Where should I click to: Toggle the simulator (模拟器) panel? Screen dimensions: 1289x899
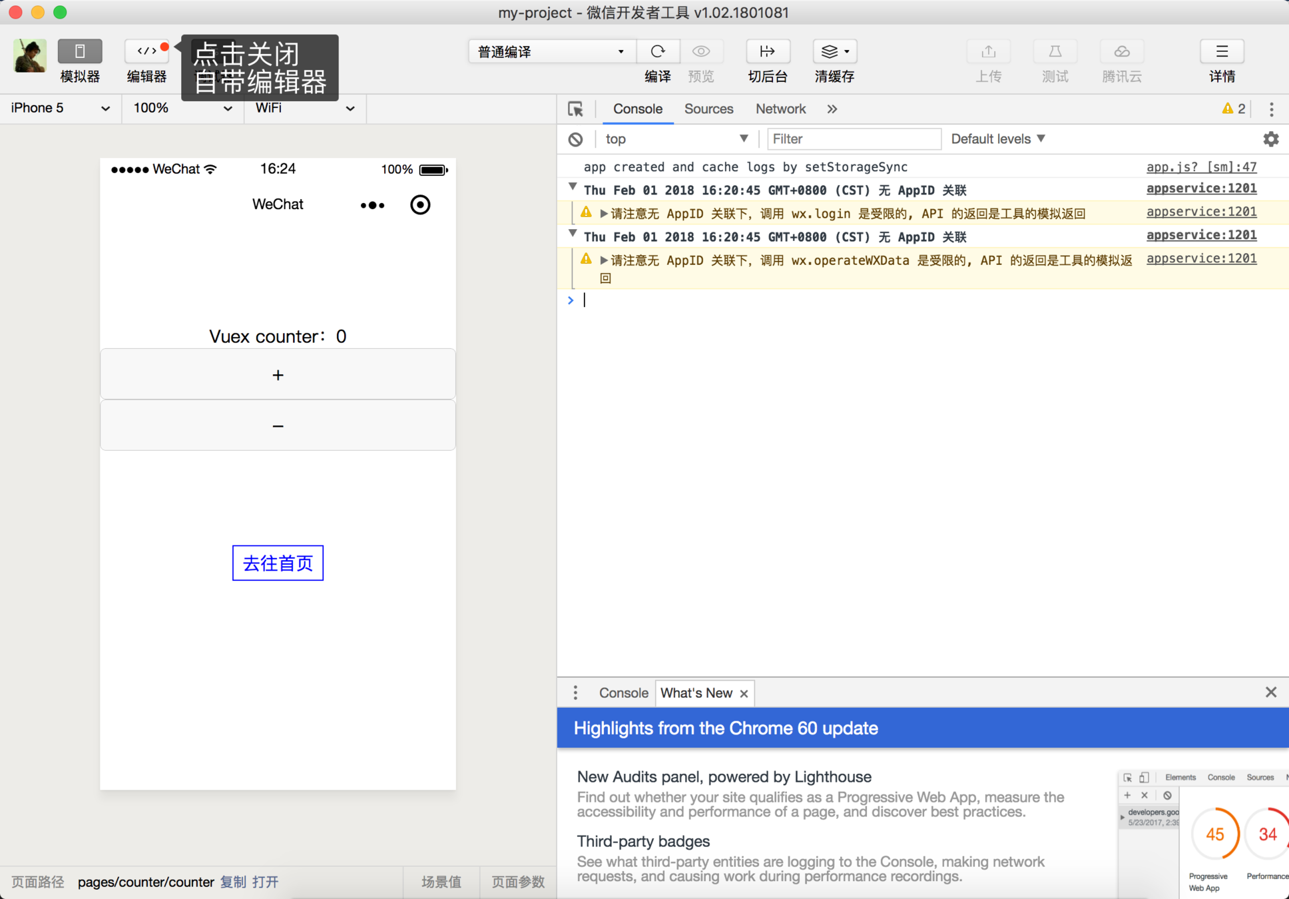(x=80, y=52)
